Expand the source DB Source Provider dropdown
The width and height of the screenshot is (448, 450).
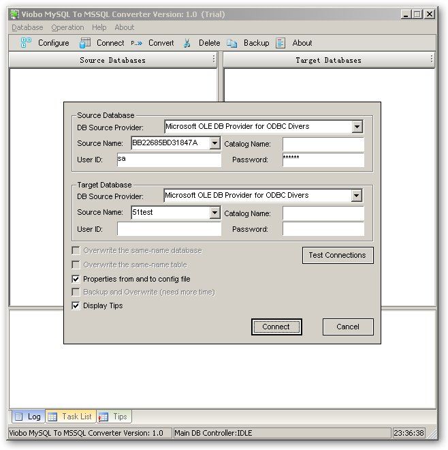357,127
